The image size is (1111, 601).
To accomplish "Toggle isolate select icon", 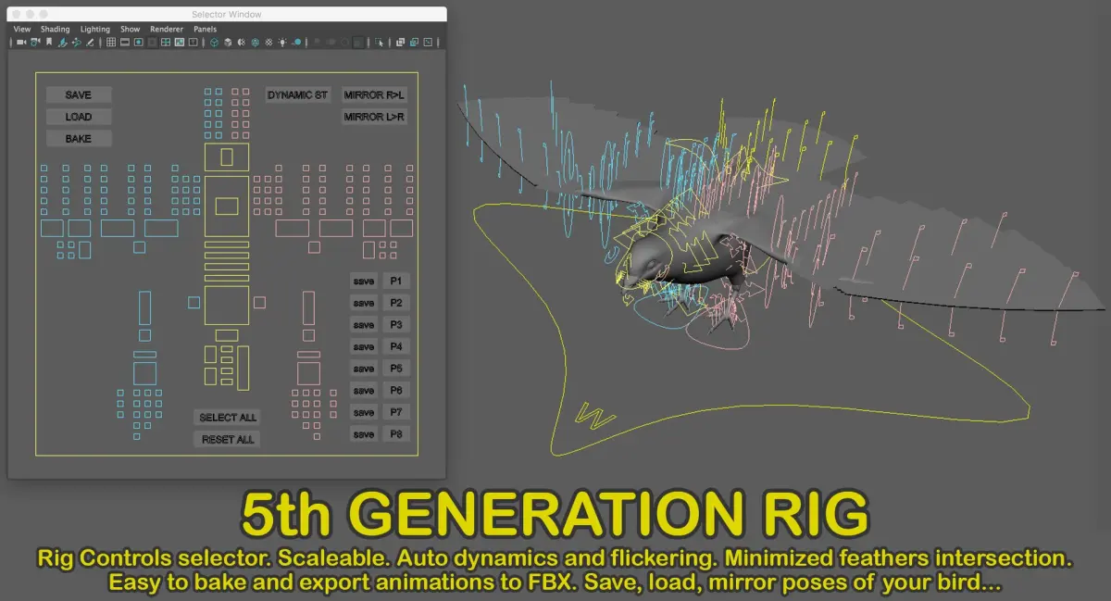I will pos(379,42).
